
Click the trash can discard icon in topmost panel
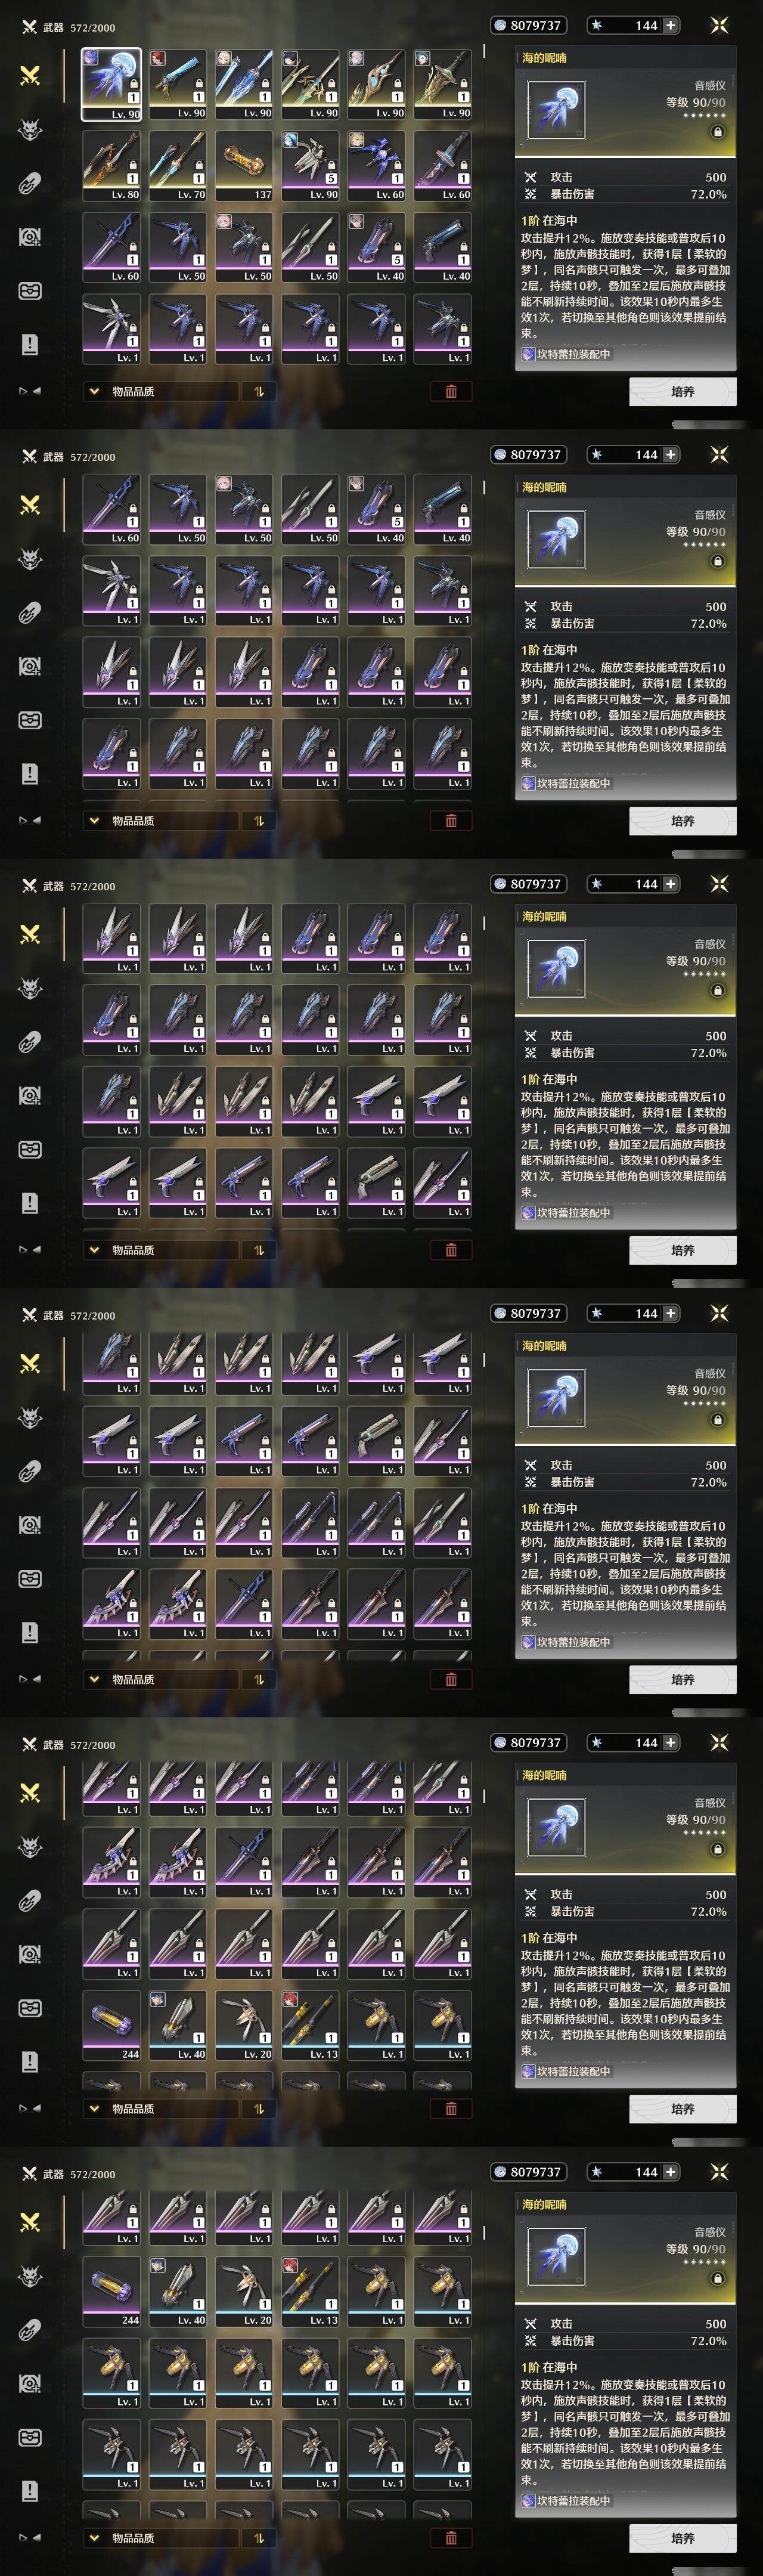[x=451, y=391]
